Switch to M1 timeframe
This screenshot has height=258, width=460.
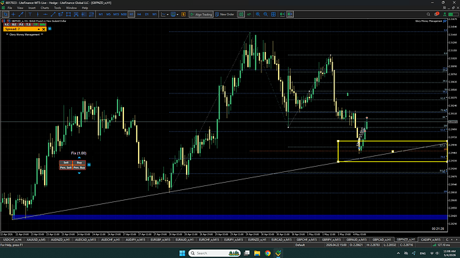point(101,14)
